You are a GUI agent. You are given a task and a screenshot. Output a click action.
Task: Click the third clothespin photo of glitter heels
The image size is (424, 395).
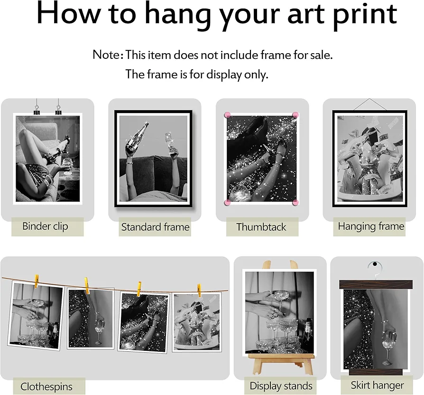pyautogui.click(x=144, y=323)
